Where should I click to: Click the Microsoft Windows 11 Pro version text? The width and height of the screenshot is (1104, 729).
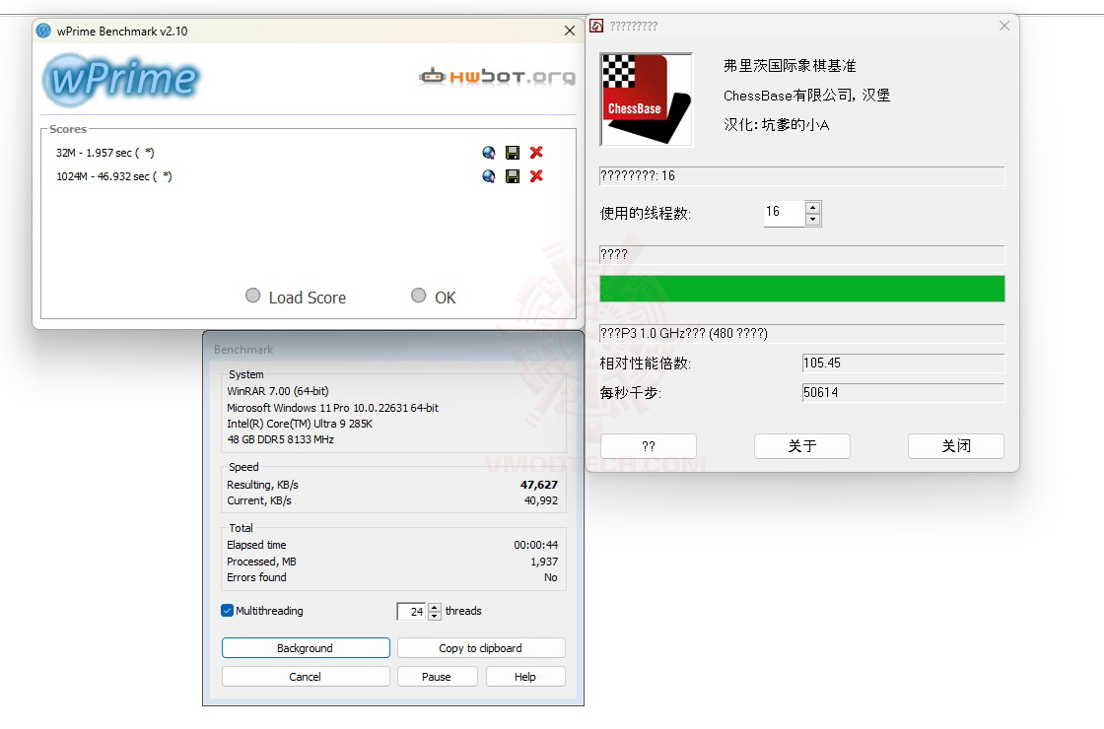332,408
